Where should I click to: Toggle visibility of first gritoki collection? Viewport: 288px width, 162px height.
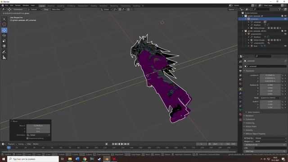(x=285, y=16)
